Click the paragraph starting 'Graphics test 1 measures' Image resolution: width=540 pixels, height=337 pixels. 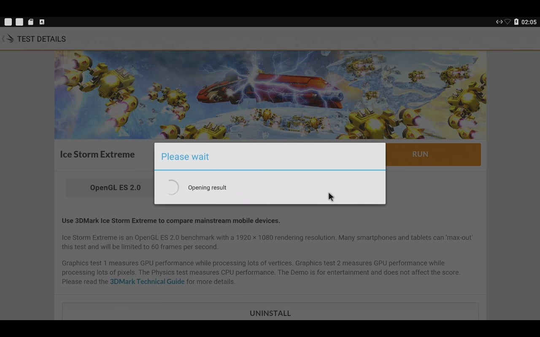pos(261,272)
